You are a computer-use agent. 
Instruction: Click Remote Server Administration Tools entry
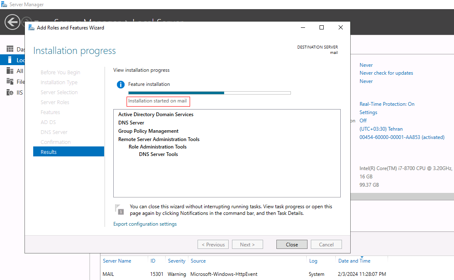[x=159, y=139]
